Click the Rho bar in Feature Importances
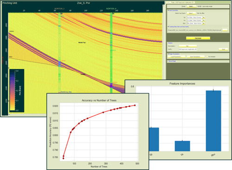This screenshot has height=170, width=232. click(213, 121)
